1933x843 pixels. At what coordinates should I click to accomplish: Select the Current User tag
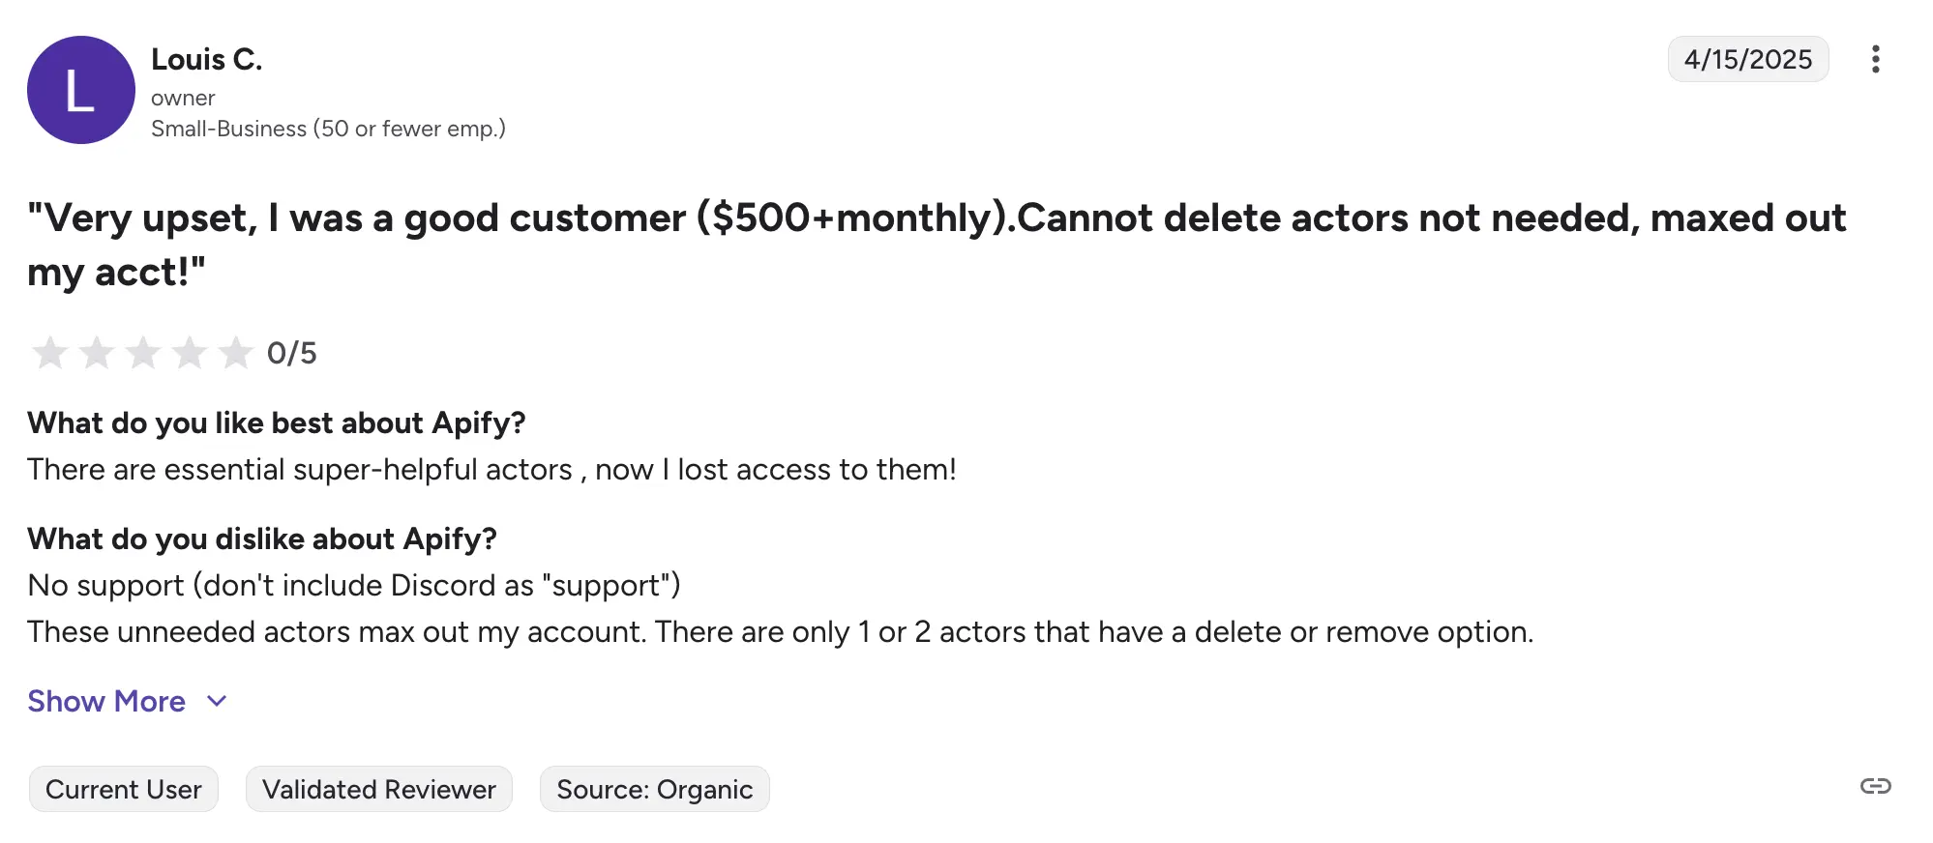pyautogui.click(x=124, y=789)
